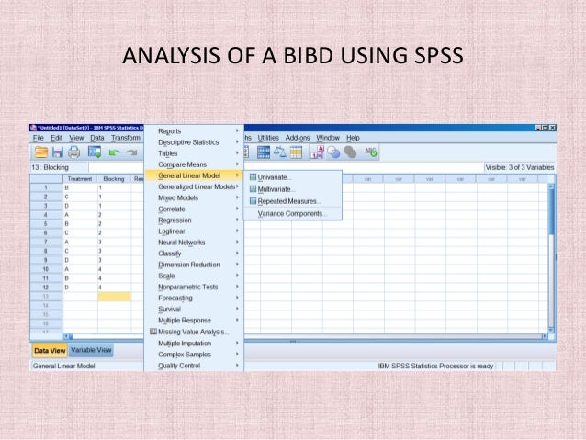Open the Data menu
The image size is (586, 440).
pyautogui.click(x=97, y=138)
